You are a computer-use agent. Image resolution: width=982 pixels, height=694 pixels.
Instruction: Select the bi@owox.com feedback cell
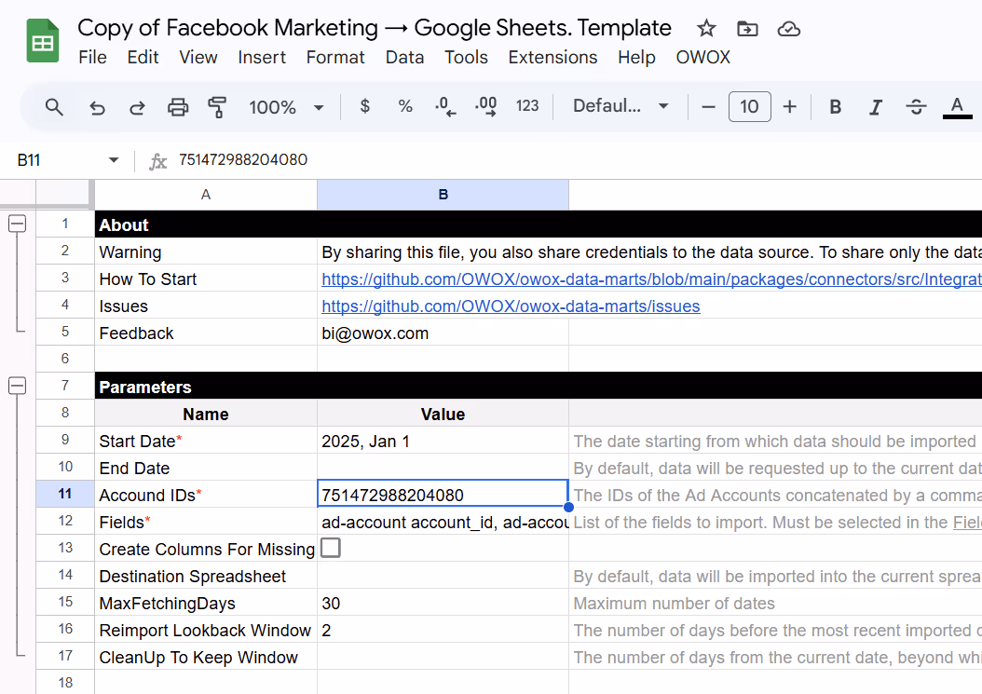pos(443,333)
